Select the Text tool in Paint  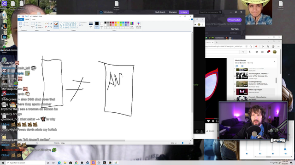coord(51,23)
